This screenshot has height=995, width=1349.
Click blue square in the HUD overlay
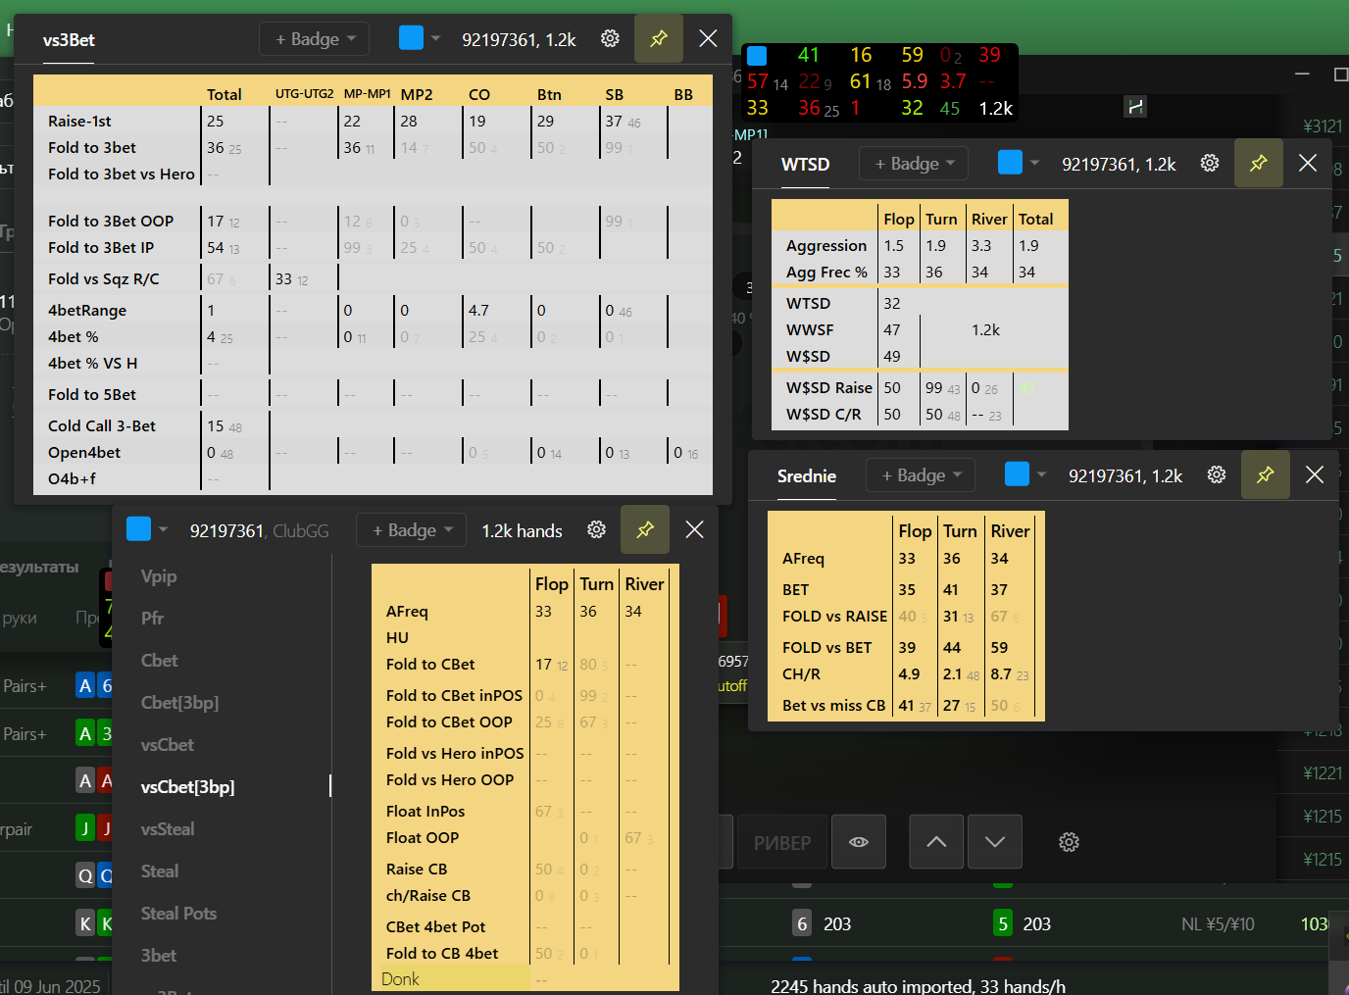pos(757,56)
